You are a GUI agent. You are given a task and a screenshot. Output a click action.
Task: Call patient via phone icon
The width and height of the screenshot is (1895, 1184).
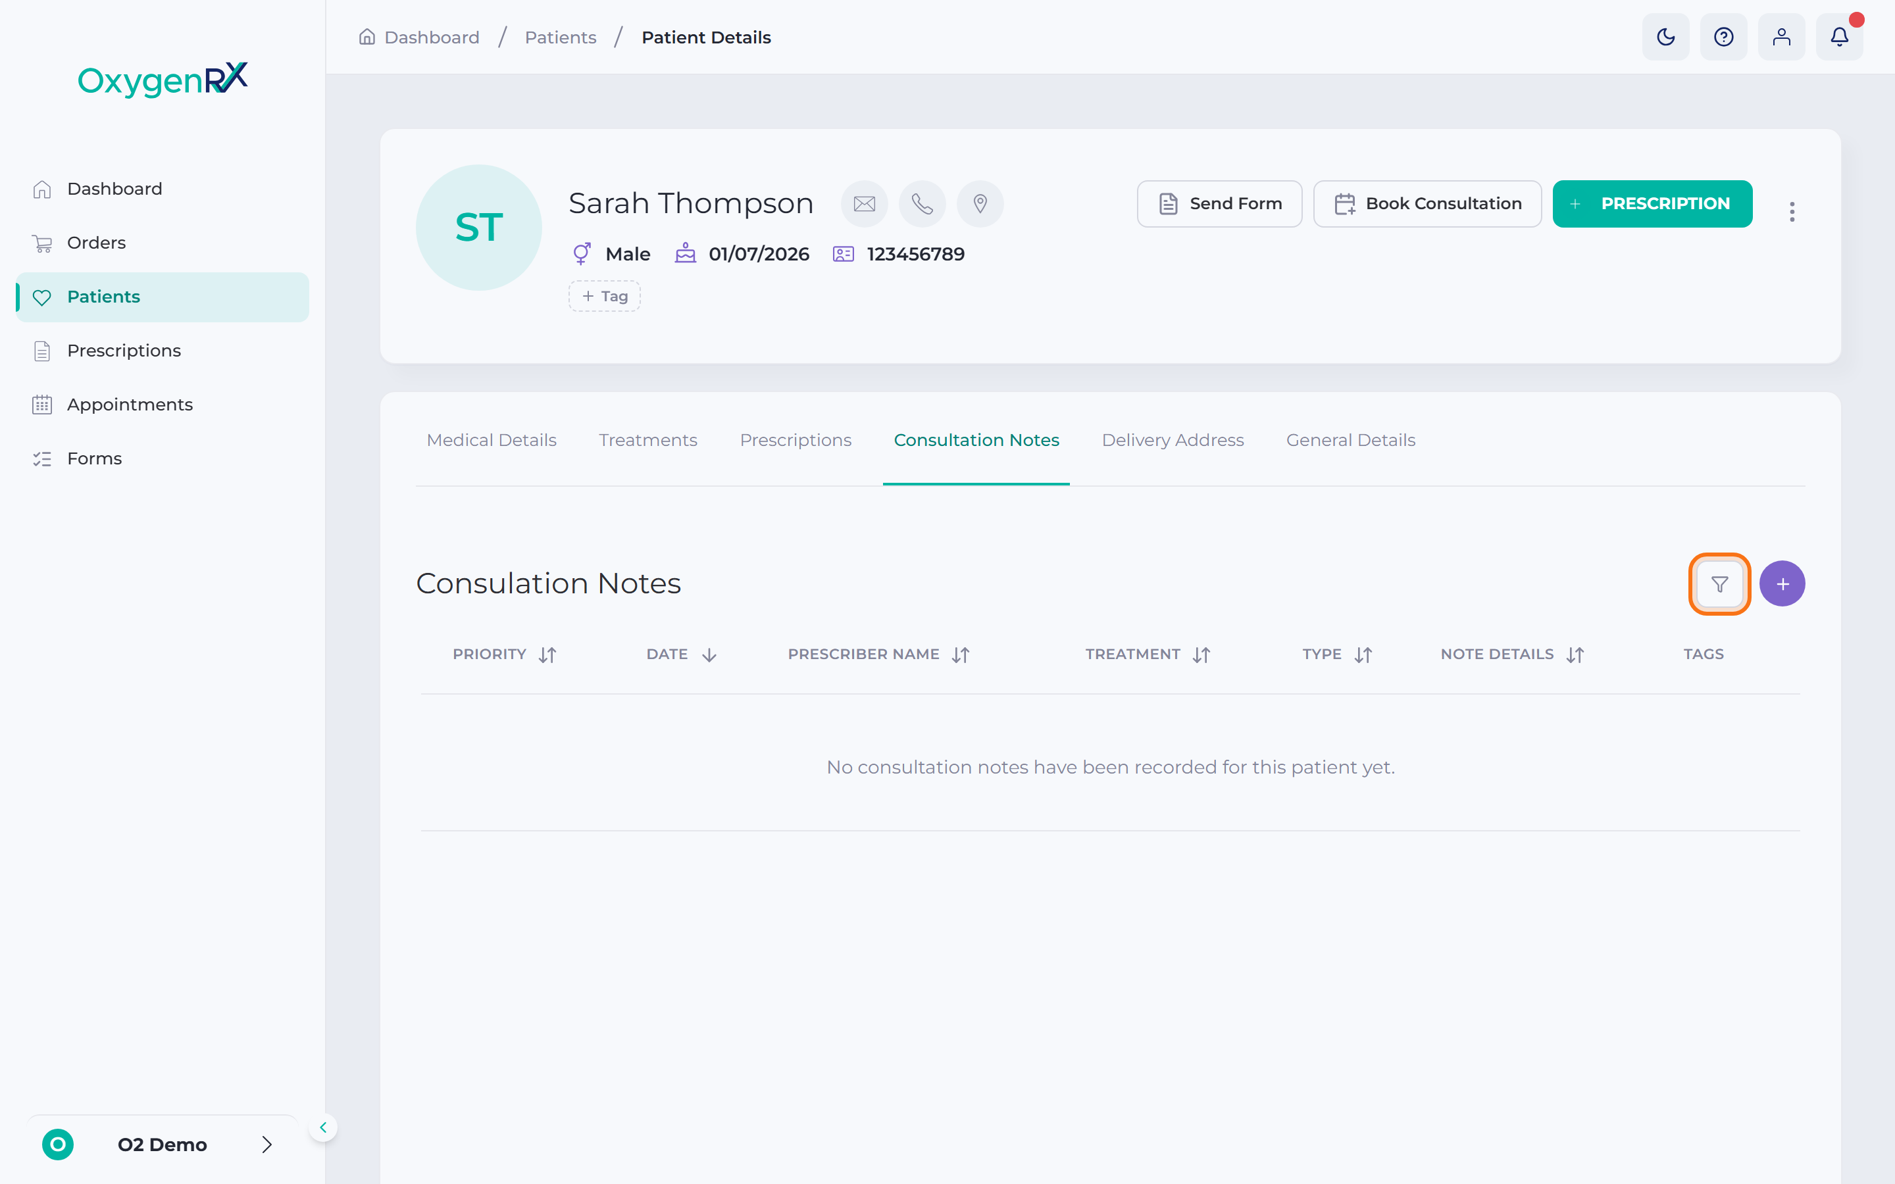pyautogui.click(x=922, y=204)
